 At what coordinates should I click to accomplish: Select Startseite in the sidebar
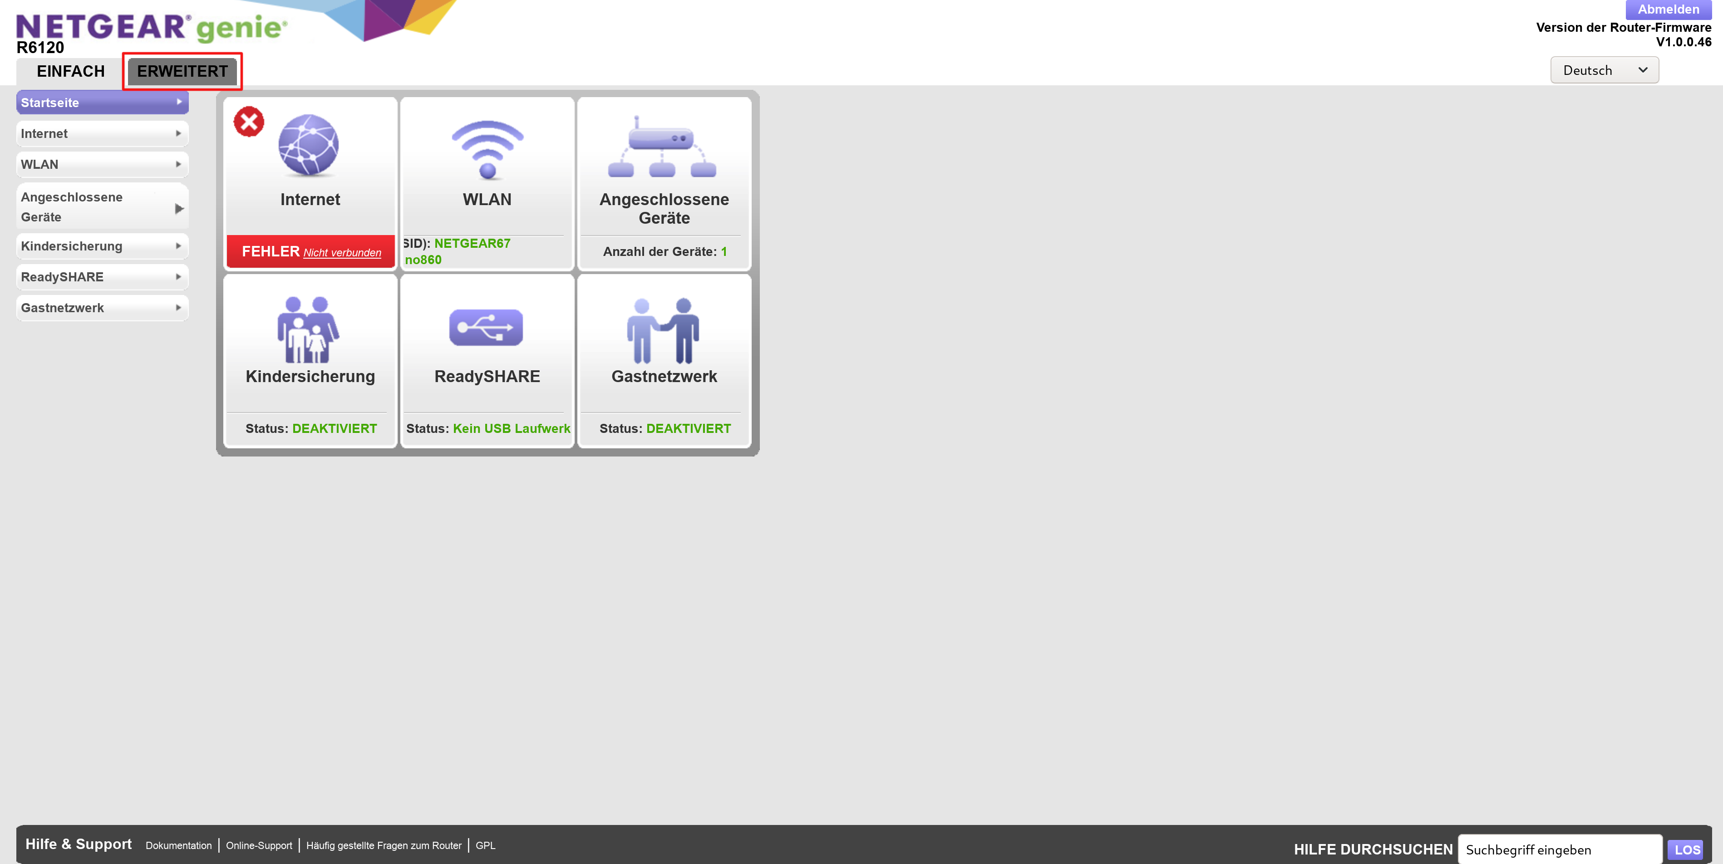[102, 102]
